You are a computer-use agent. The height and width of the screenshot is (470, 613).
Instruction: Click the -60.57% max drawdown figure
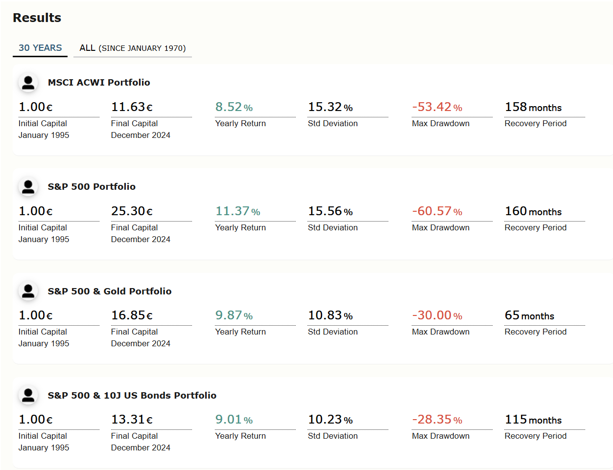pos(437,211)
